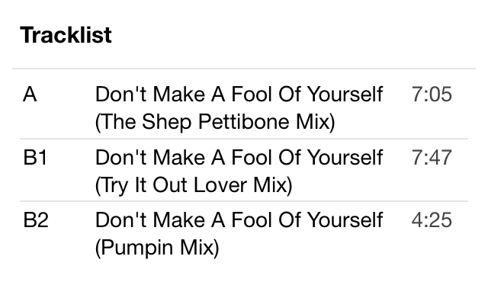
Task: Open track B1 title Don't Make A Fool Of Yourself
Action: [x=239, y=157]
